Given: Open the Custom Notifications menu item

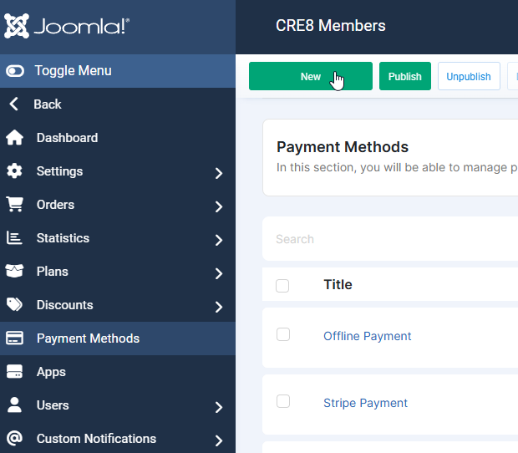Looking at the screenshot, I should click(118, 439).
